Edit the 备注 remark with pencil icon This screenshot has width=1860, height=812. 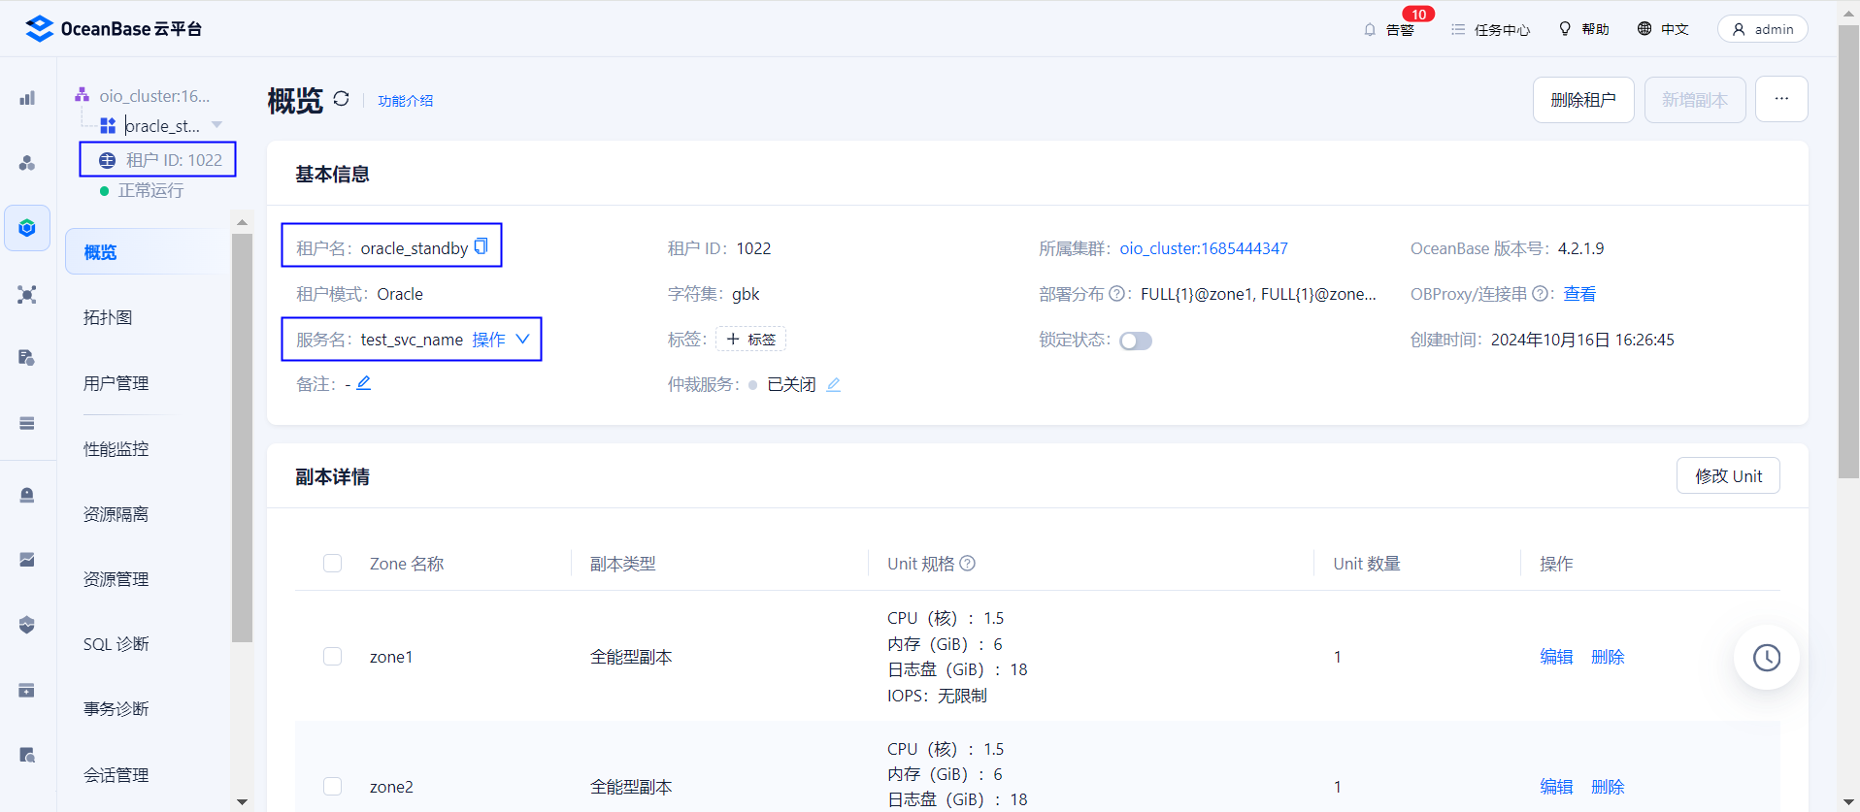[364, 383]
